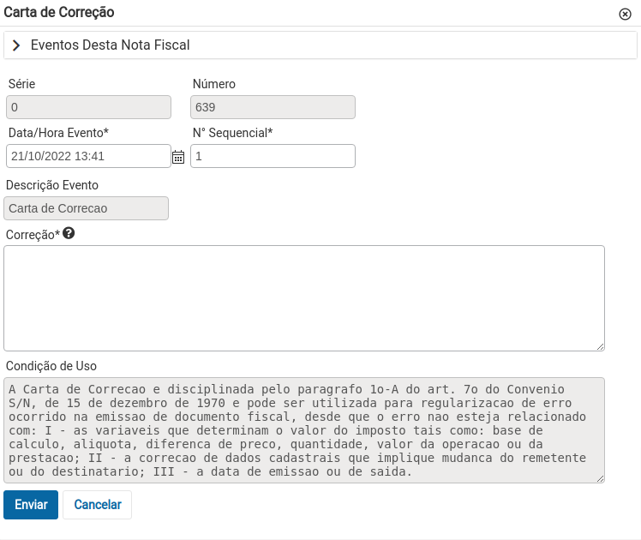This screenshot has width=641, height=540.
Task: Open the calendar date picker icon
Action: coord(178,157)
